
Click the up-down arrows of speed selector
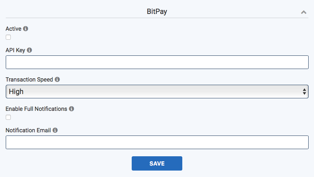(x=304, y=92)
